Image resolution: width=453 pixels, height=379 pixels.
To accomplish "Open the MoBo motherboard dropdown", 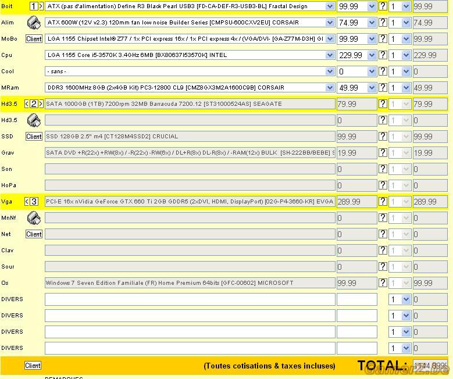I will coord(190,38).
